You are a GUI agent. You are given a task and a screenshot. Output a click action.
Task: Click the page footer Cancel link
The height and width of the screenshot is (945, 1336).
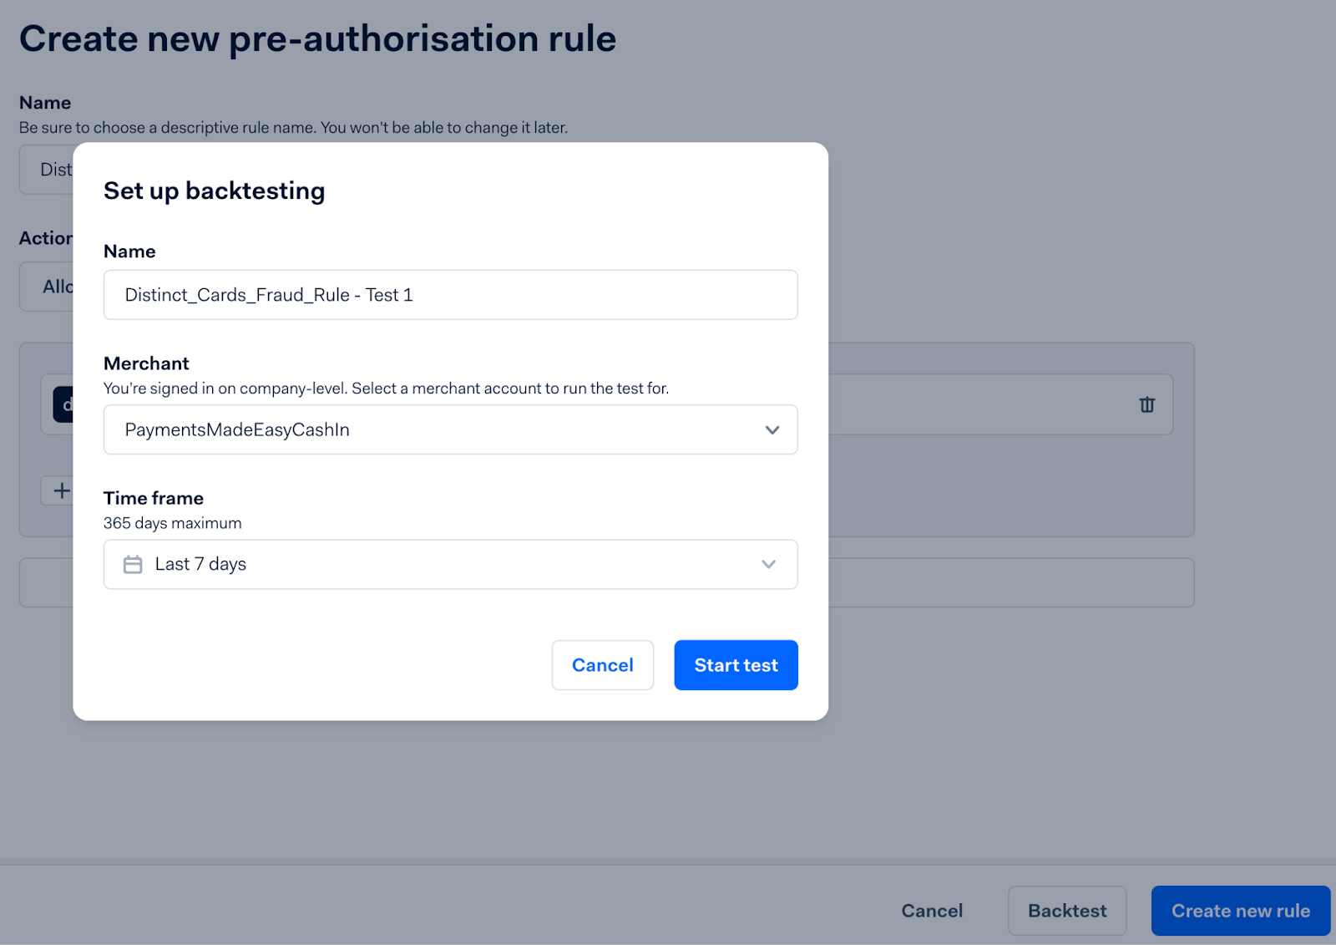click(x=932, y=911)
